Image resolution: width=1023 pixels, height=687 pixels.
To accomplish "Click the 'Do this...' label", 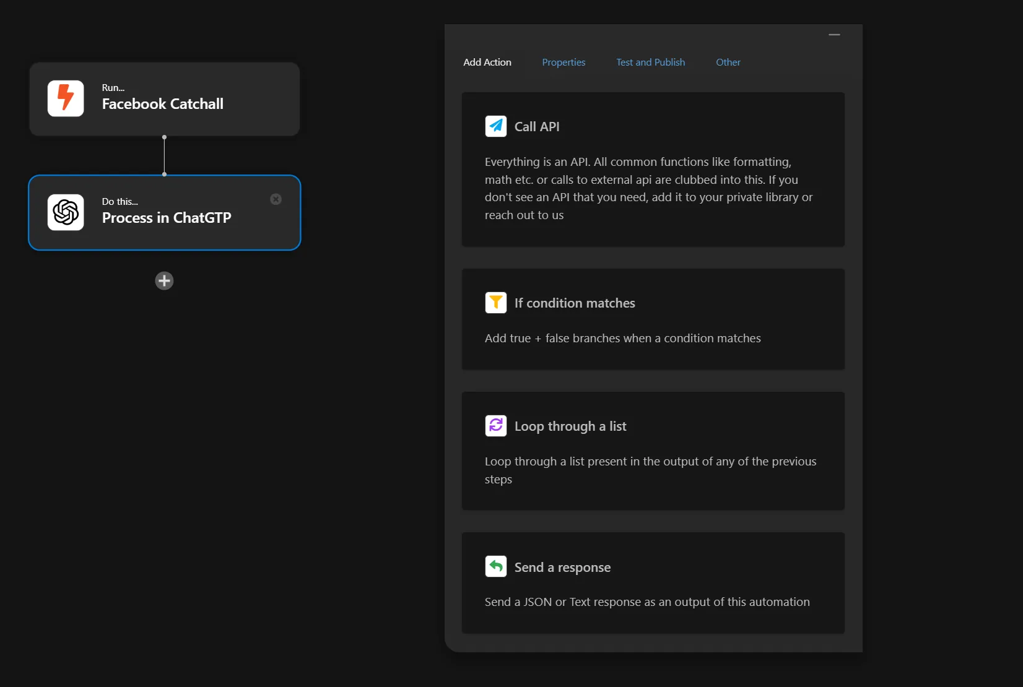I will (120, 202).
